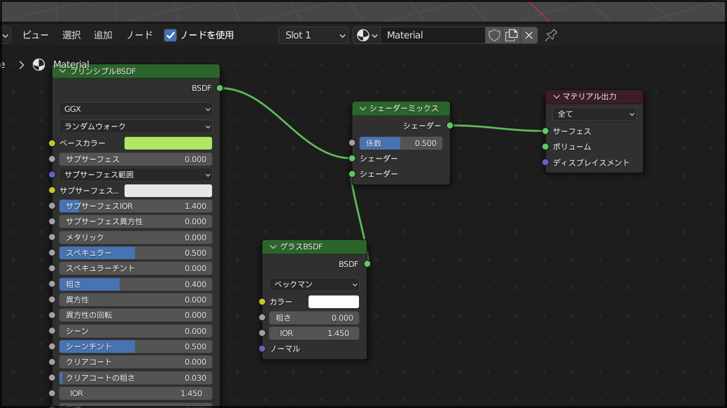Click the クリアコートの粗さ 0.030 field
Viewport: 727px width, 408px height.
point(135,378)
